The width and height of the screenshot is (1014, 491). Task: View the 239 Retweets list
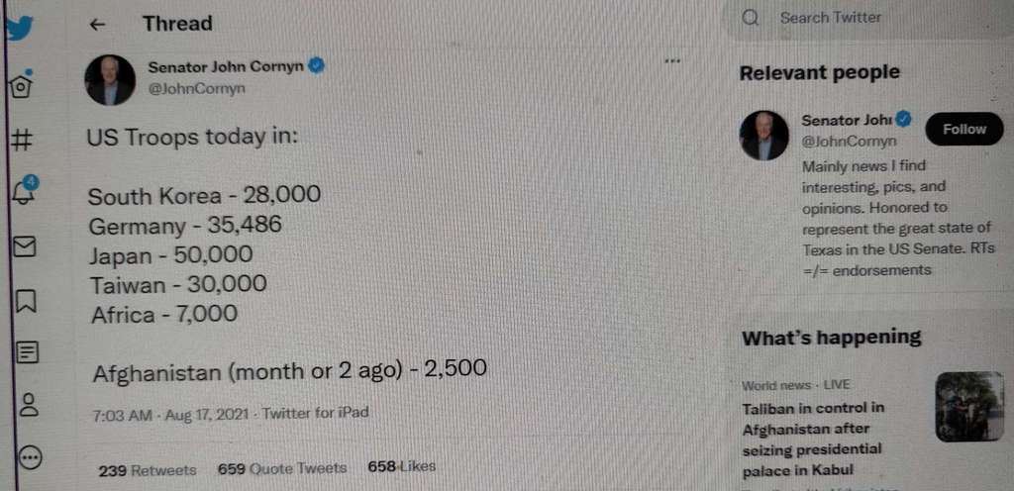(148, 469)
